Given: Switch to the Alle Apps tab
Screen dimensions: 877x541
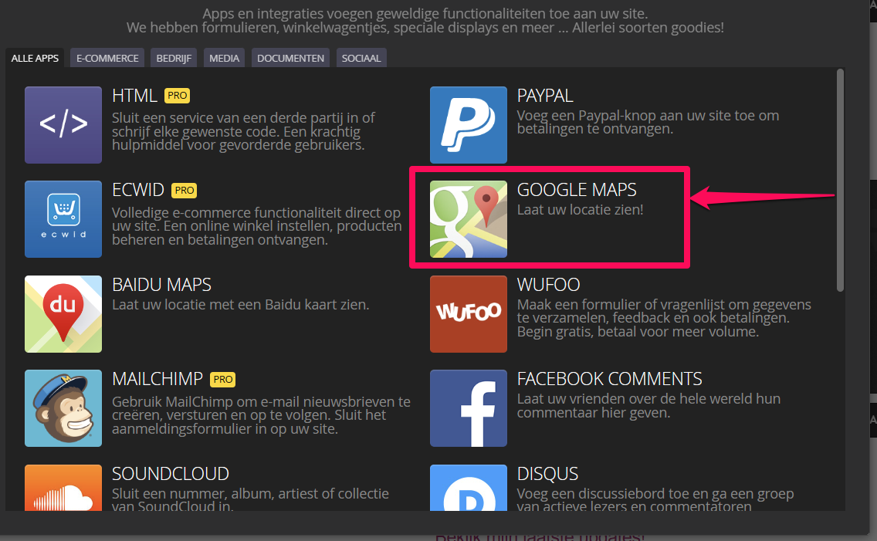Looking at the screenshot, I should tap(35, 58).
